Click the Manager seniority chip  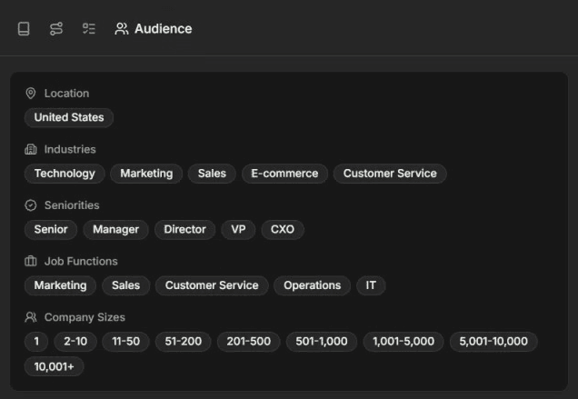pyautogui.click(x=115, y=230)
